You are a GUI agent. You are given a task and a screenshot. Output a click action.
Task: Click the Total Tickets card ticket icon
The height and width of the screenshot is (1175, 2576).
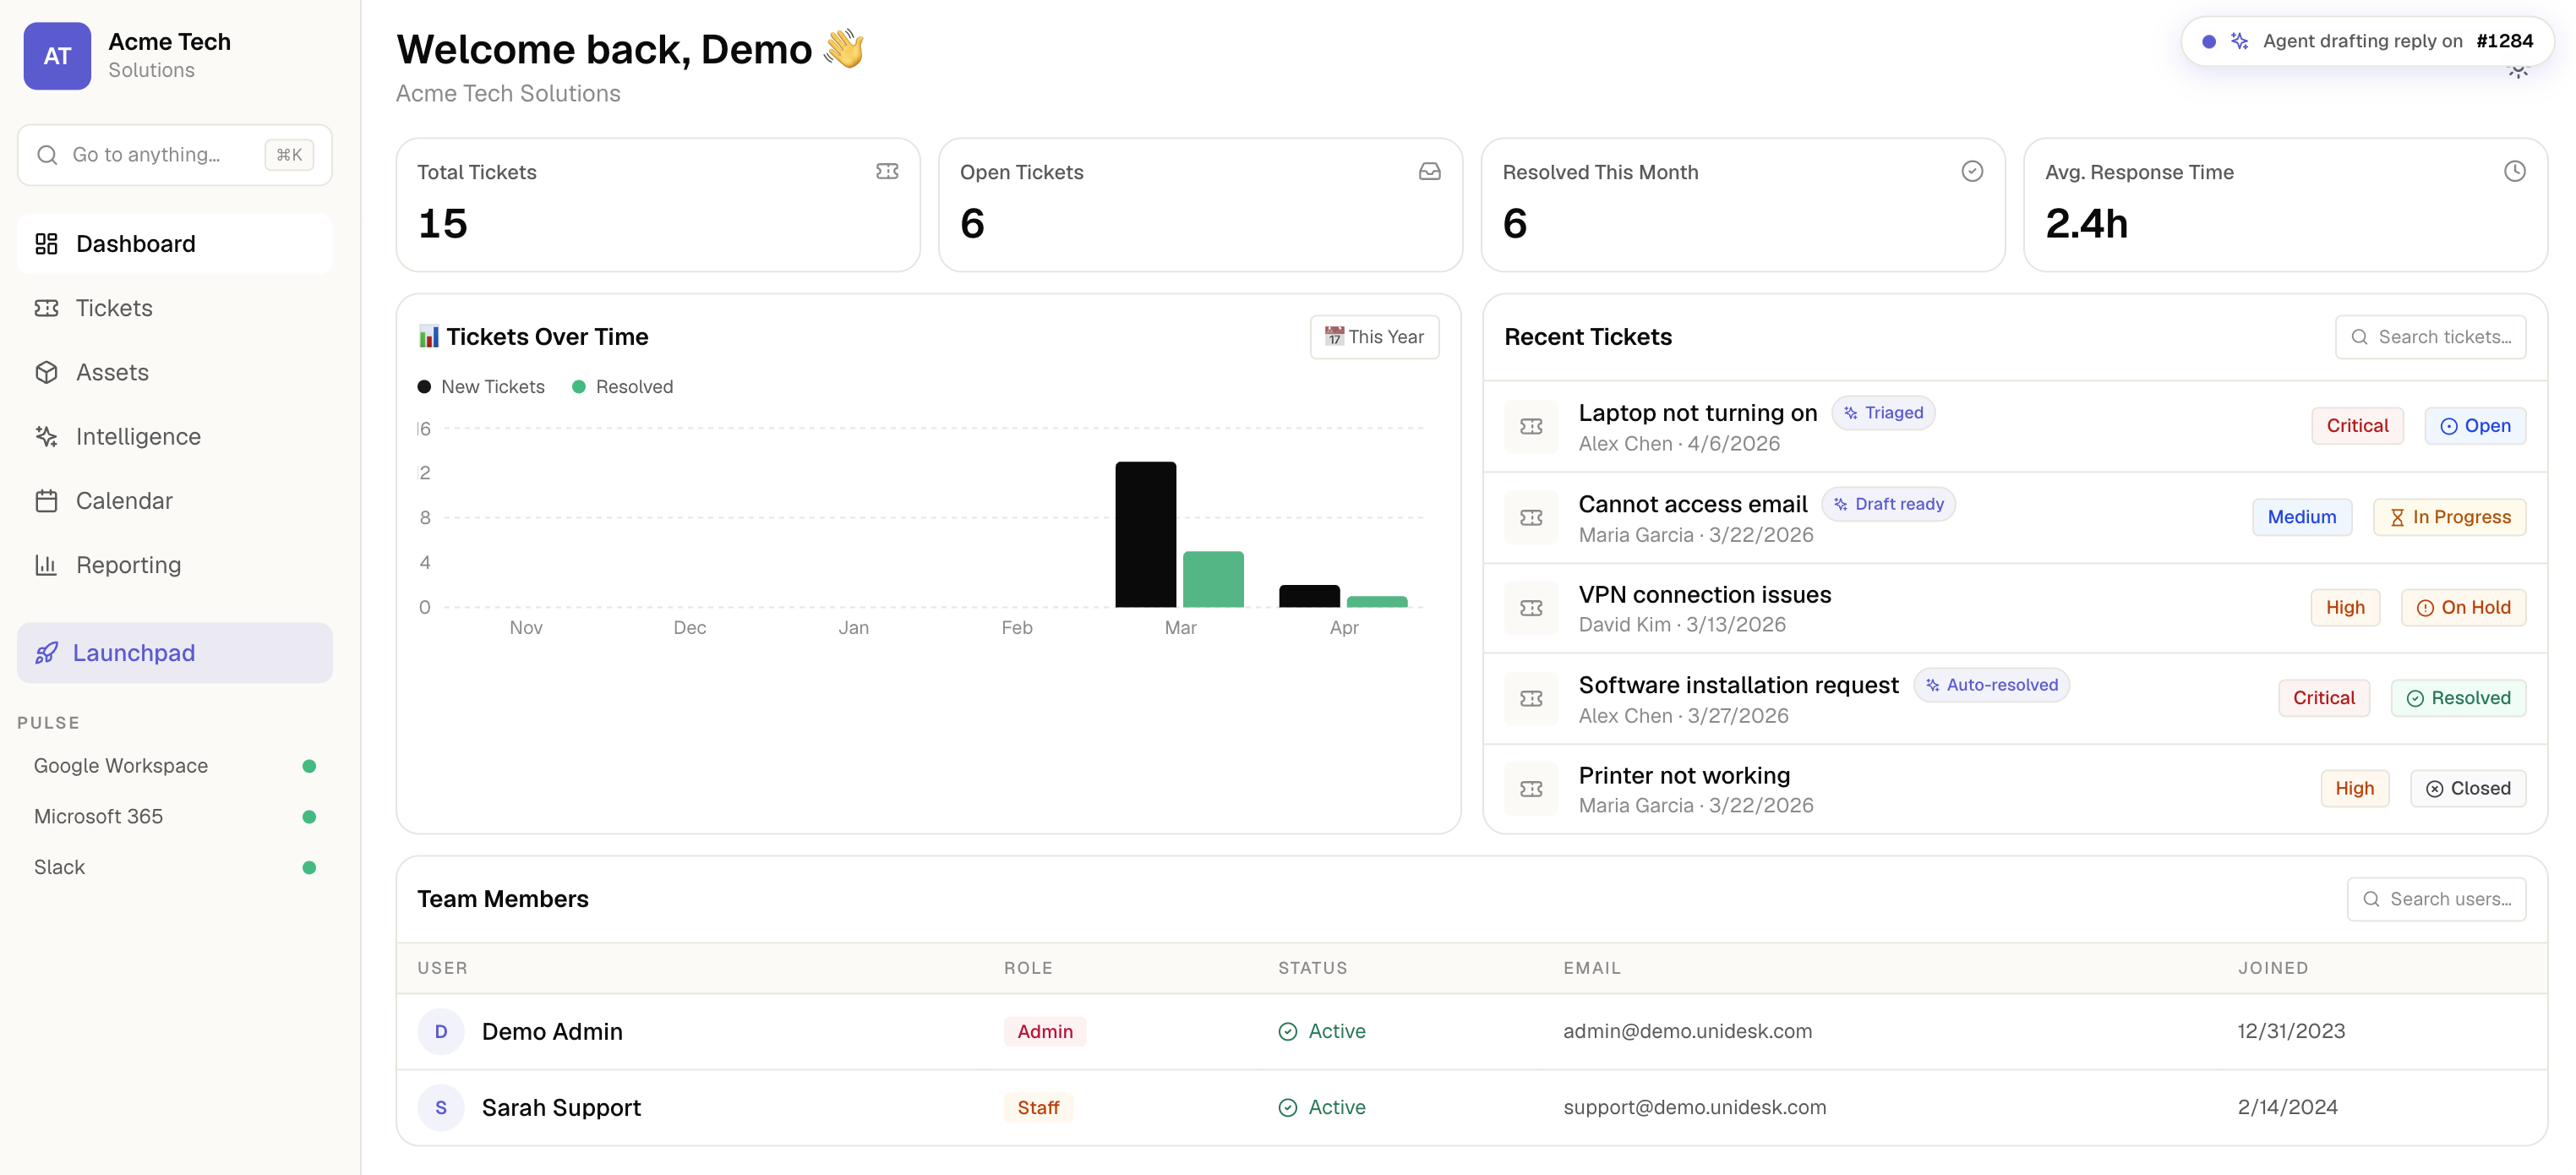point(887,171)
